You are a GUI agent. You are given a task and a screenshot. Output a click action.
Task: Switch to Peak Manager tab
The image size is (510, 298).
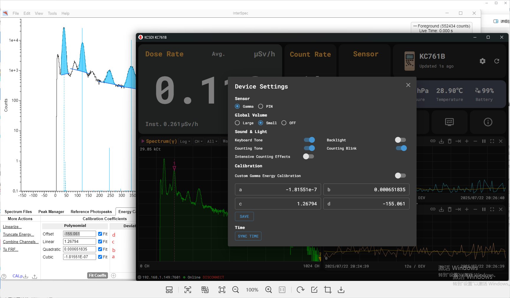51,212
